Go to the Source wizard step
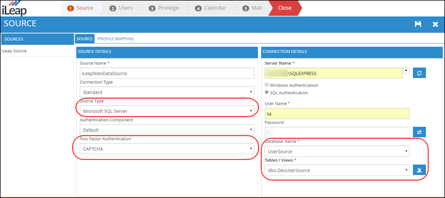This screenshot has height=198, width=445. tap(80, 8)
